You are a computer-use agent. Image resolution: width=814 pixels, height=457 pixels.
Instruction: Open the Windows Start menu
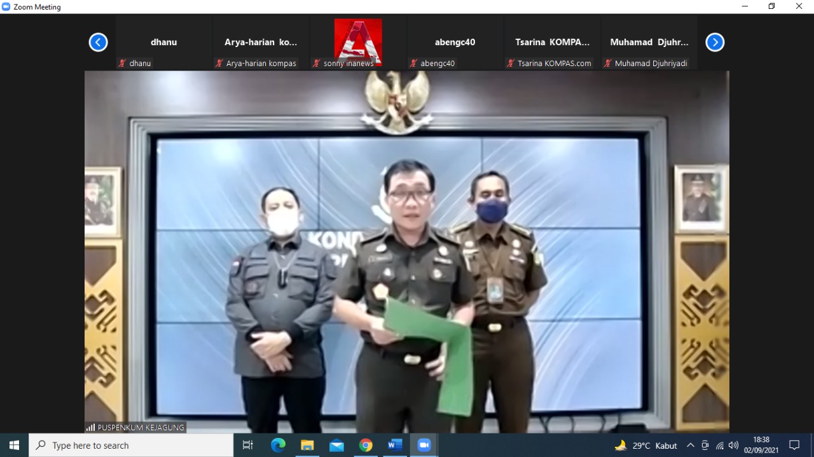14,446
